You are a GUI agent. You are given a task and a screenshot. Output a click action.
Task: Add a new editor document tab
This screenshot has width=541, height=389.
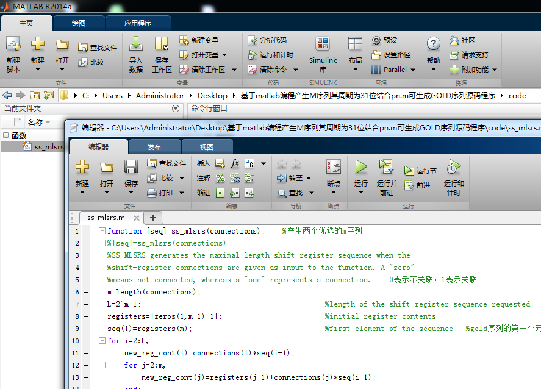coord(153,218)
